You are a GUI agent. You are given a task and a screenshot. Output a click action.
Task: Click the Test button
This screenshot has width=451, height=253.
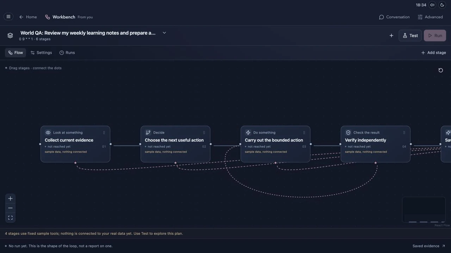pyautogui.click(x=410, y=35)
